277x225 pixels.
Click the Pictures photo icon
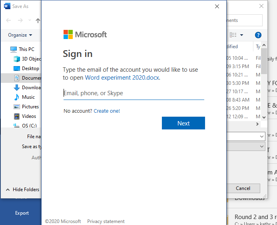(17, 107)
